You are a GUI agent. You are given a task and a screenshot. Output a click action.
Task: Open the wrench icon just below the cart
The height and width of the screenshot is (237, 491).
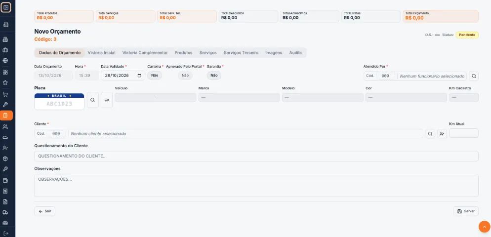(5, 105)
